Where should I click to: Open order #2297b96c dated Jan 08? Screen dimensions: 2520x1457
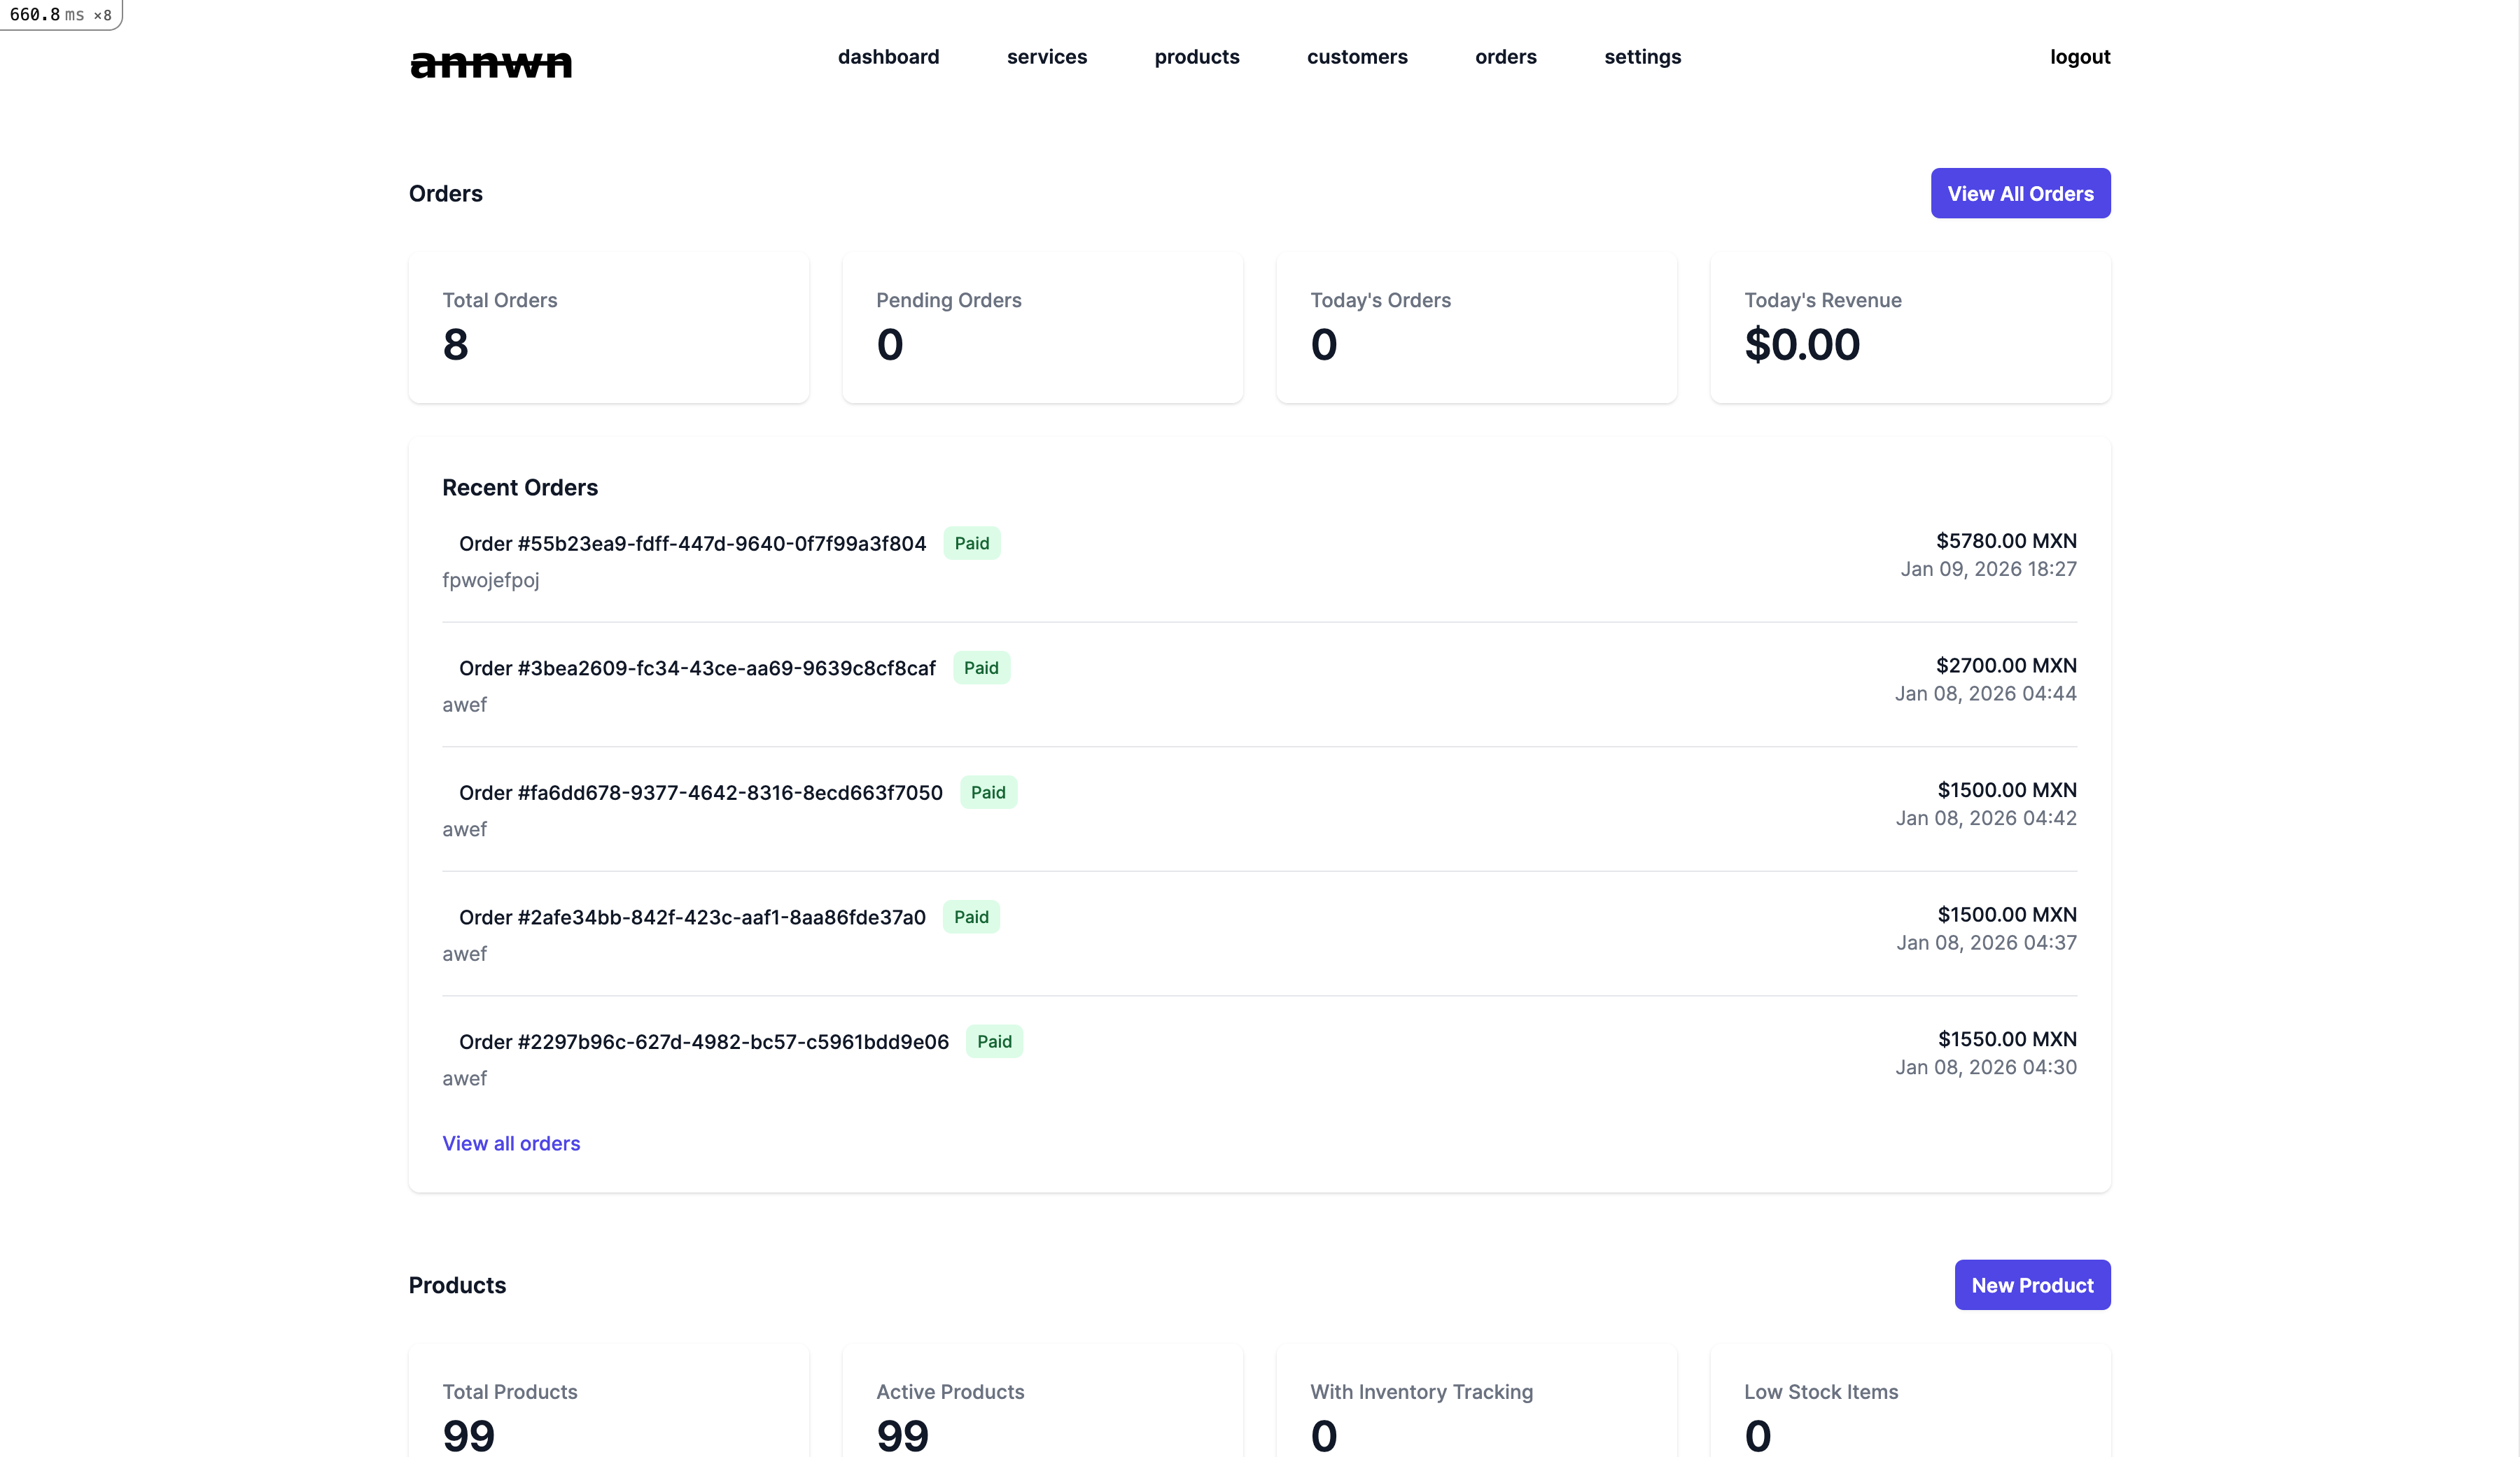pyautogui.click(x=703, y=1041)
